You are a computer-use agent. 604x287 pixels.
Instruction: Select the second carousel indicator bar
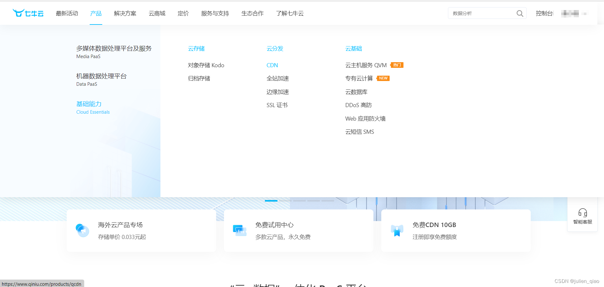coord(285,201)
